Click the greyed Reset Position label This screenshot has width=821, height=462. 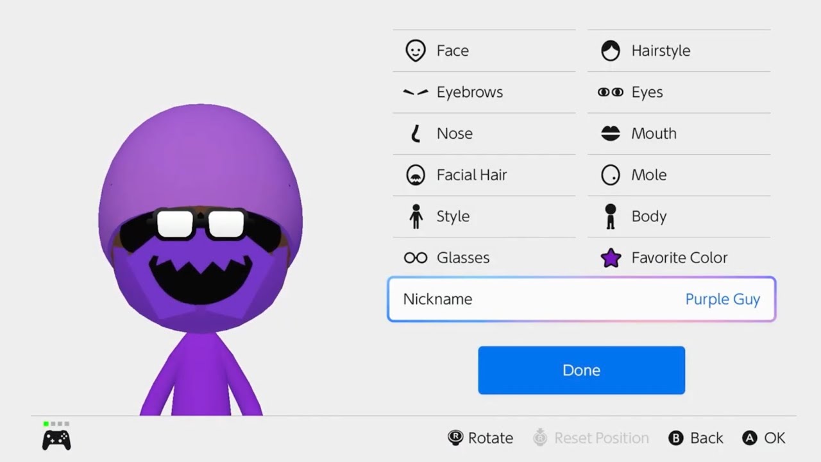click(x=602, y=438)
